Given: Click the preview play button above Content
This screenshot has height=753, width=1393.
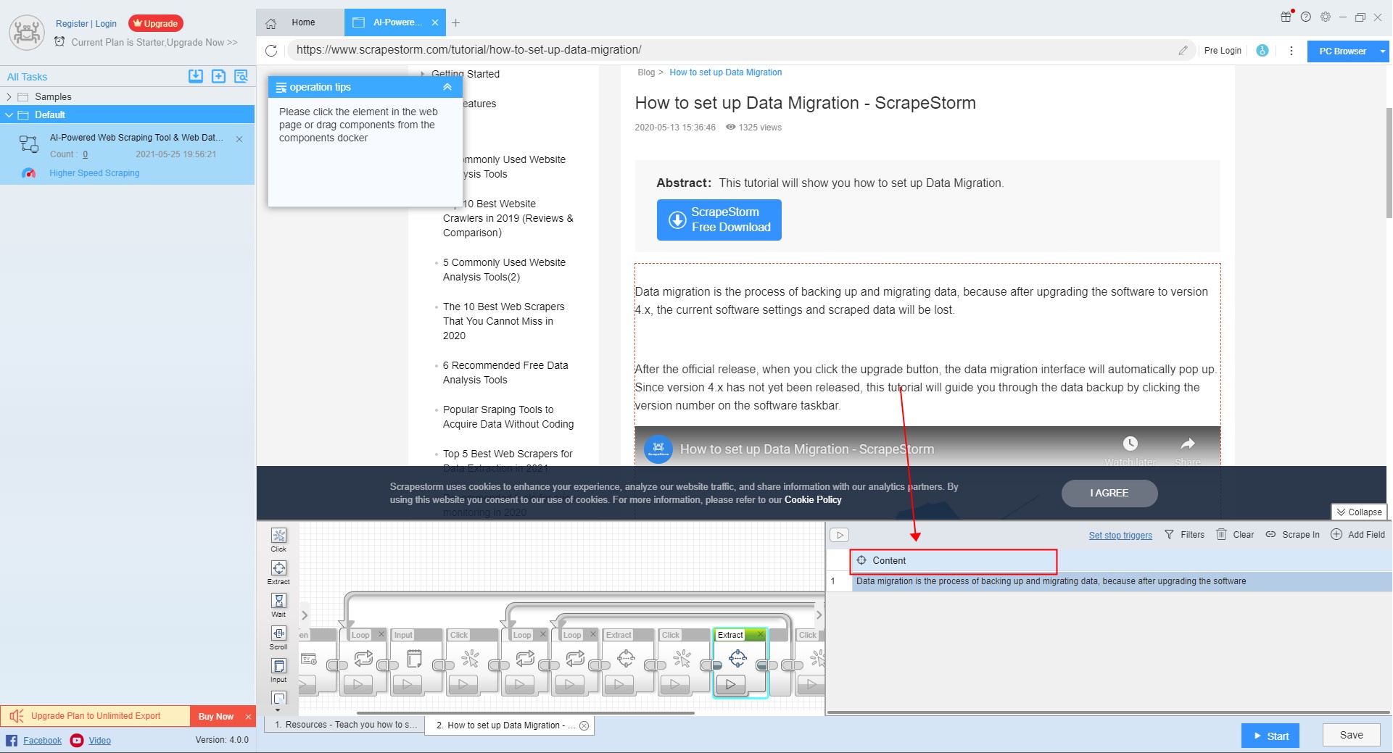Looking at the screenshot, I should click(839, 535).
